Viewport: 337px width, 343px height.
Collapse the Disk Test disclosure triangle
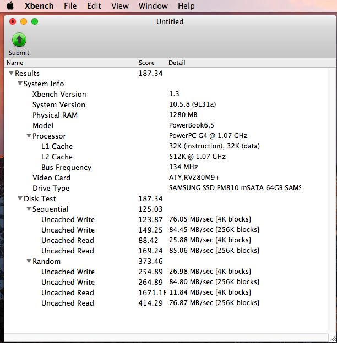coord(20,198)
